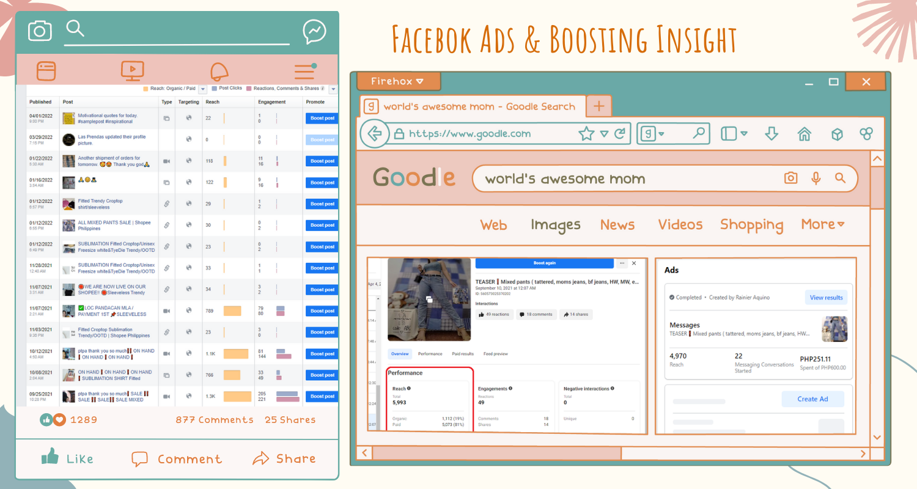Open the Firehox menu dropdown
Viewport: 917px width, 489px height.
coord(398,81)
